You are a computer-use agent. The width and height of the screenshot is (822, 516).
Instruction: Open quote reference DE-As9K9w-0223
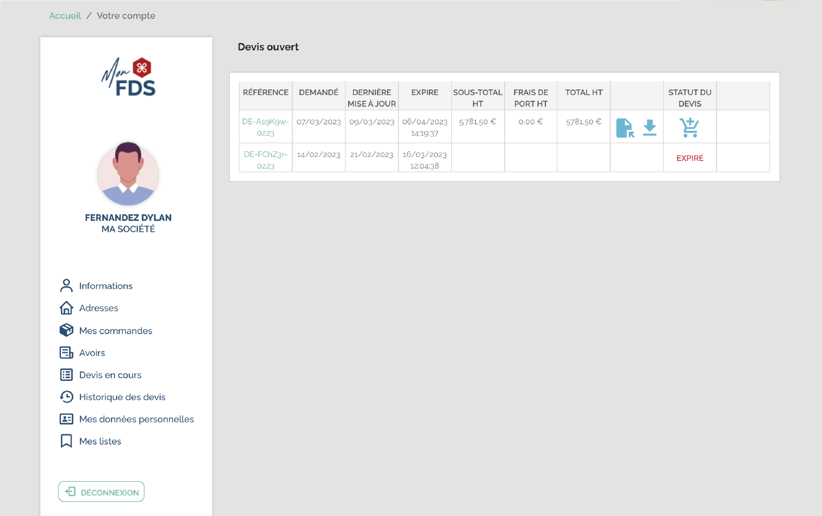265,127
